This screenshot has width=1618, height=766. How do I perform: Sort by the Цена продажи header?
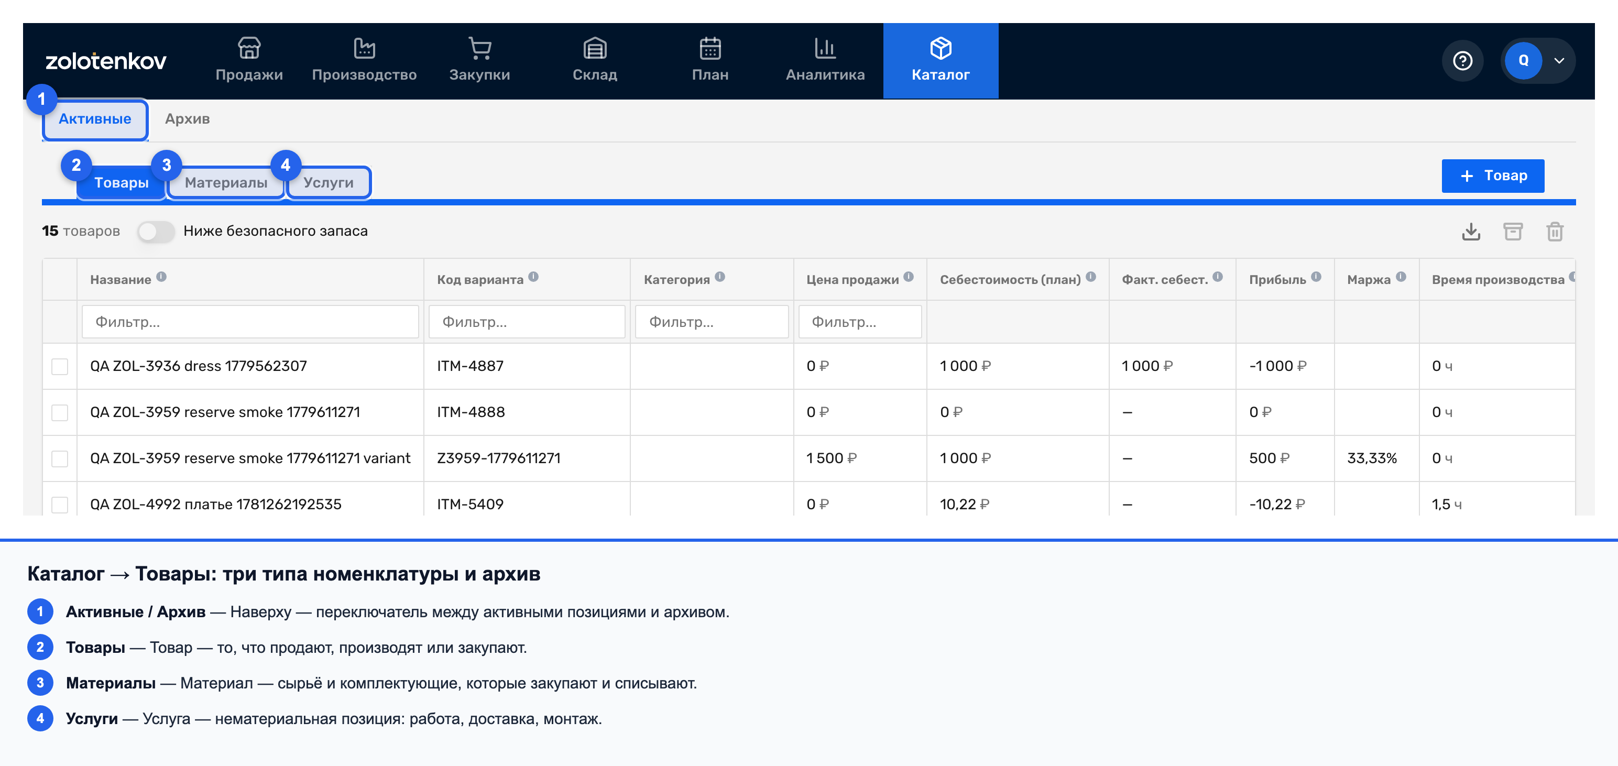[852, 280]
